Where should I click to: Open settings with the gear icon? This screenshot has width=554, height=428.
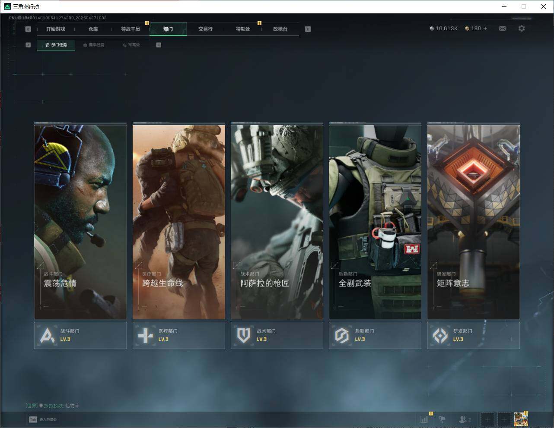tap(522, 28)
